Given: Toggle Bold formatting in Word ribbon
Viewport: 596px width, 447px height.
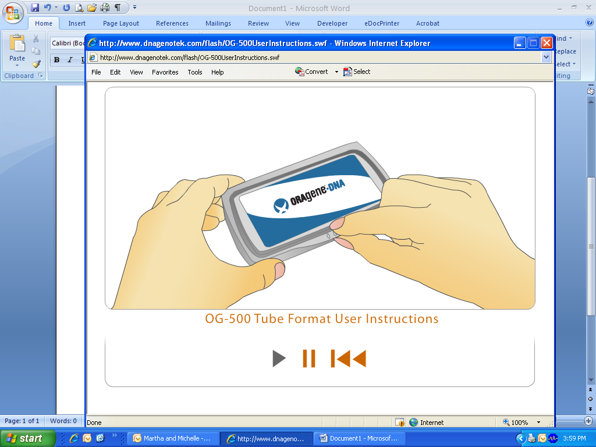Looking at the screenshot, I should pyautogui.click(x=56, y=60).
